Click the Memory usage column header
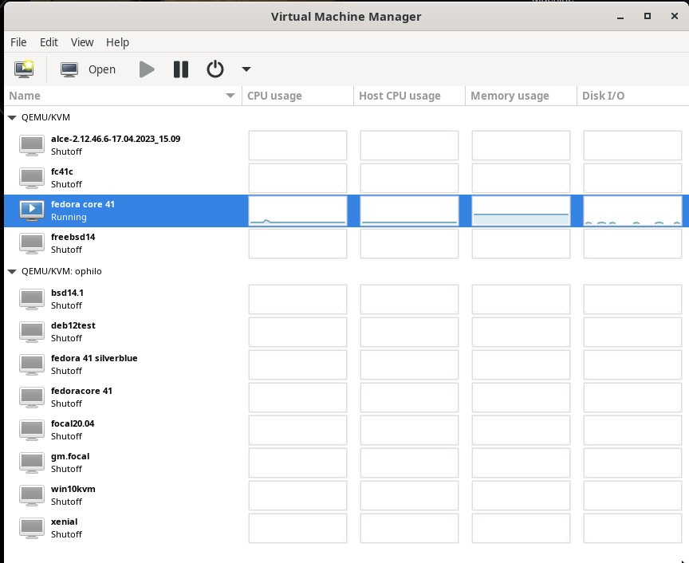Viewport: 689px width, 563px height. (521, 96)
